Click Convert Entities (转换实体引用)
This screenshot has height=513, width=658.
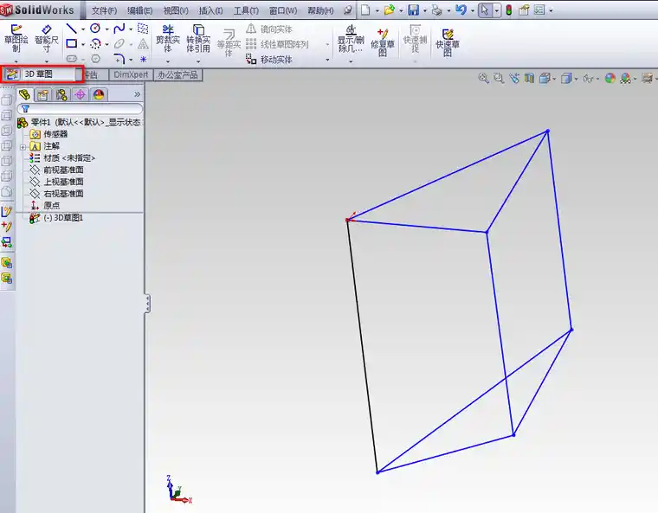(198, 38)
